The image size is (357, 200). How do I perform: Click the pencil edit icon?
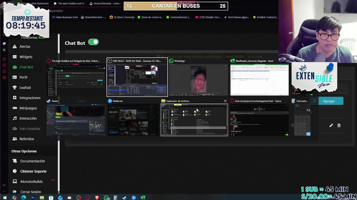[x=331, y=126]
